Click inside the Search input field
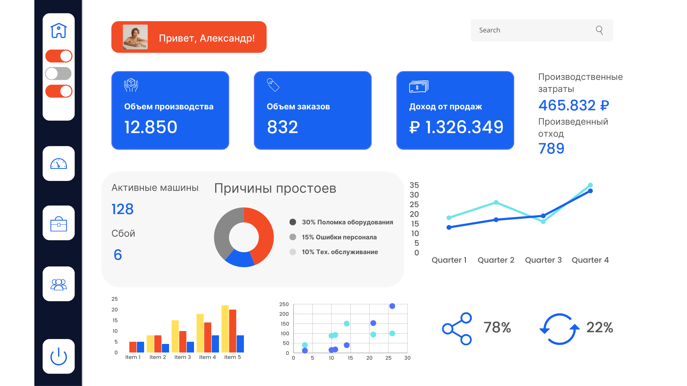This screenshot has width=687, height=386. 523,30
